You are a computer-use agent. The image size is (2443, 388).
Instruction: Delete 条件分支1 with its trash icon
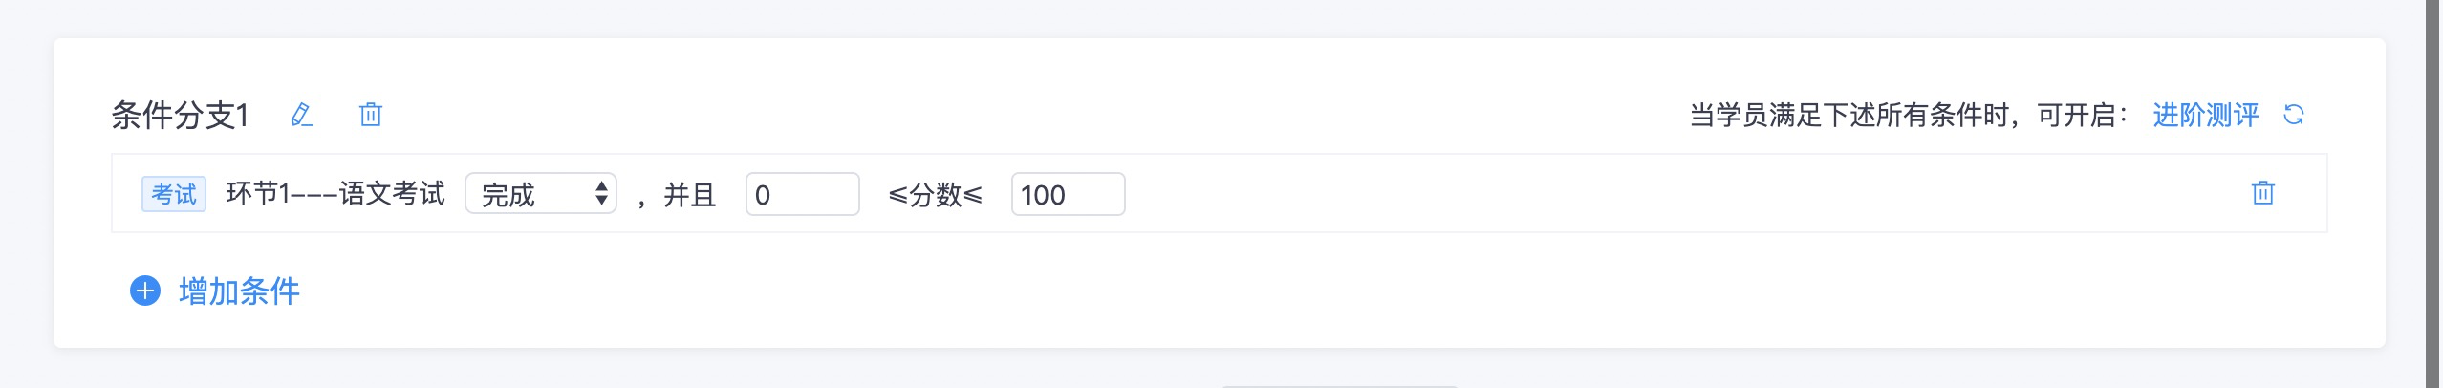click(x=371, y=115)
